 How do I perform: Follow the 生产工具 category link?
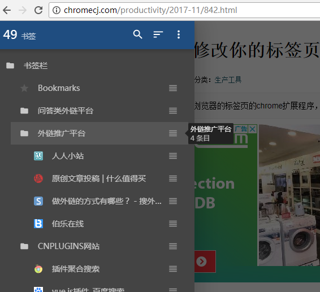(x=228, y=80)
